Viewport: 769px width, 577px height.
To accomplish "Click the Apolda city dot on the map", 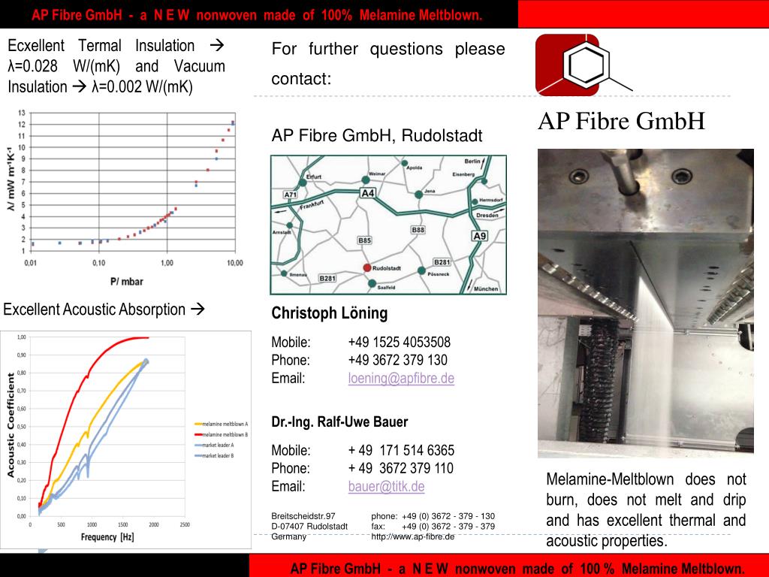I will [404, 163].
